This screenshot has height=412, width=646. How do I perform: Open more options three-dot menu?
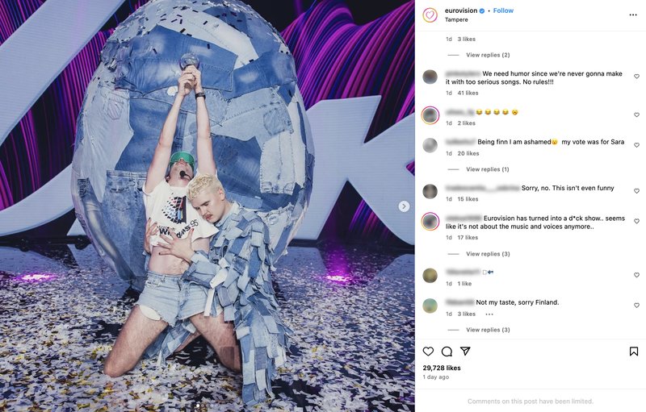coord(633,15)
